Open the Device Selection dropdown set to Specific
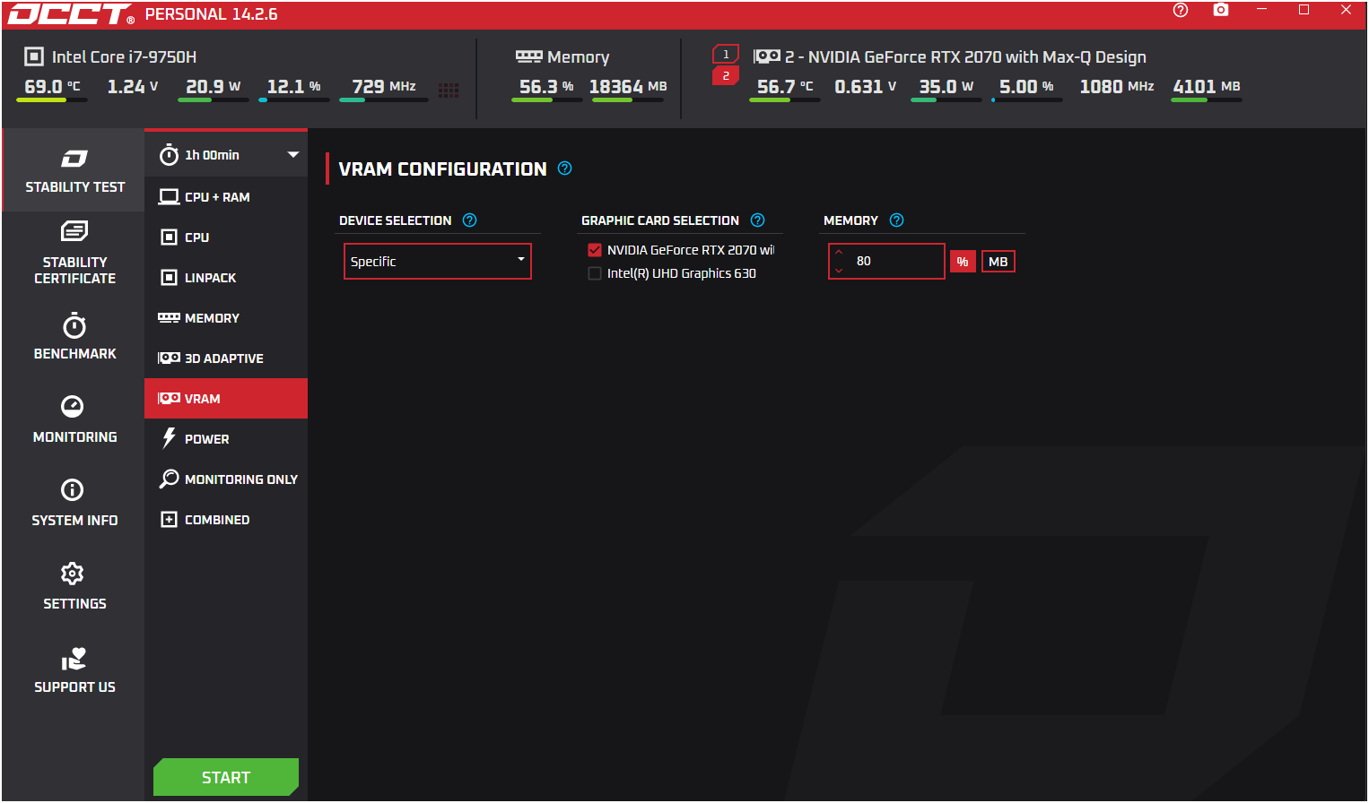Screen dimensions: 1369x803 click(x=438, y=261)
